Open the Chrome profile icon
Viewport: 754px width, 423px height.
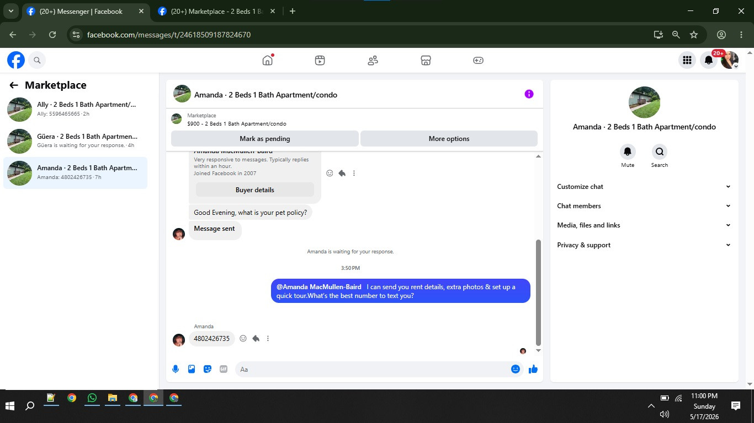[721, 35]
